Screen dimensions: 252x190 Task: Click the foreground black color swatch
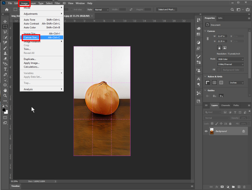pyautogui.click(x=4, y=110)
